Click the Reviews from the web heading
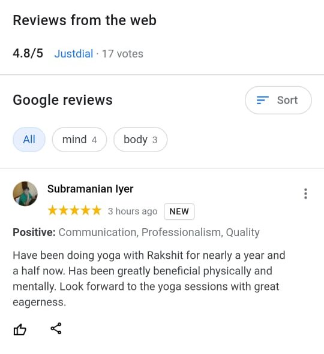This screenshot has width=324, height=354. point(85,20)
